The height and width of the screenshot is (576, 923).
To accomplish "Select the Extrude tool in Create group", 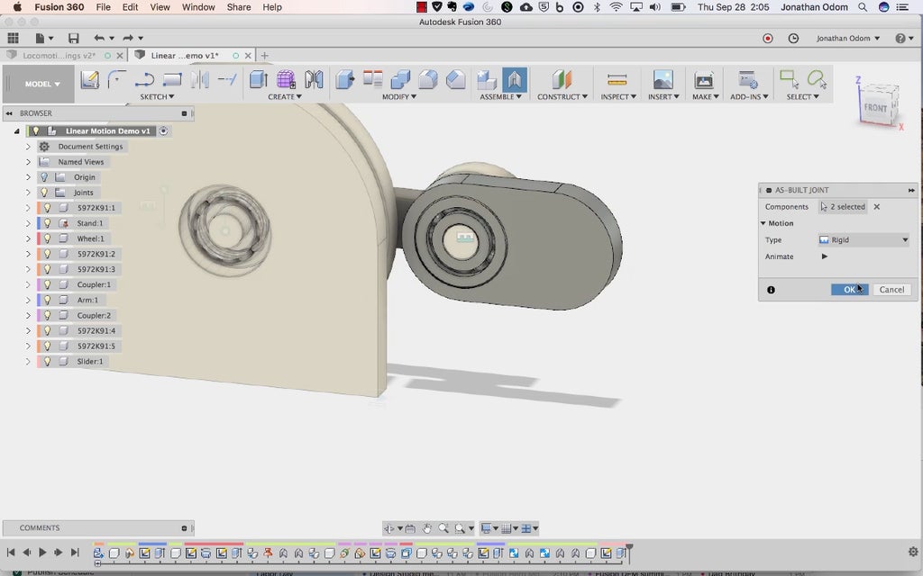I will click(258, 80).
